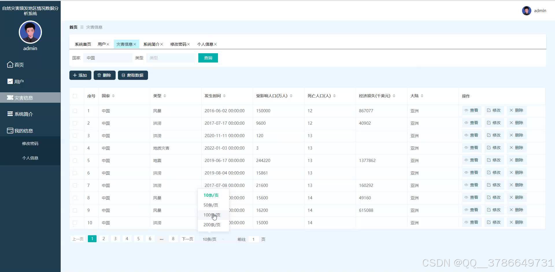Screen dimensions: 555x272
Task: Sort by the 国家 column
Action: [113, 96]
